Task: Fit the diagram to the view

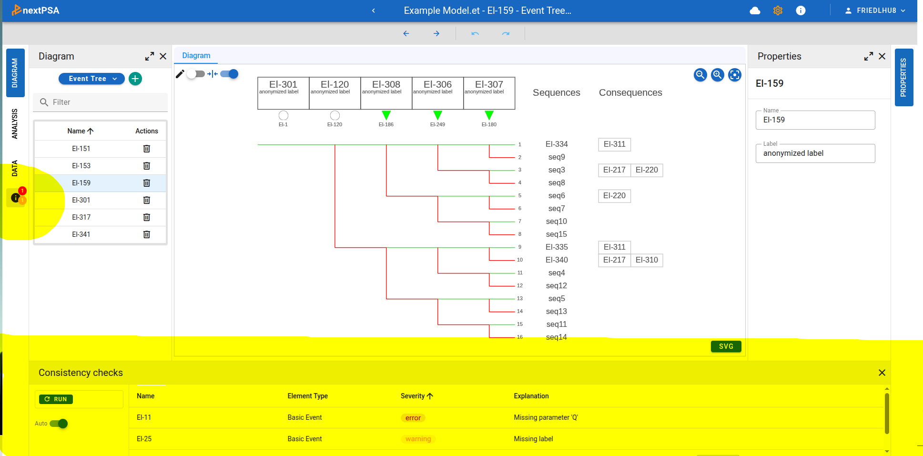Action: [734, 75]
